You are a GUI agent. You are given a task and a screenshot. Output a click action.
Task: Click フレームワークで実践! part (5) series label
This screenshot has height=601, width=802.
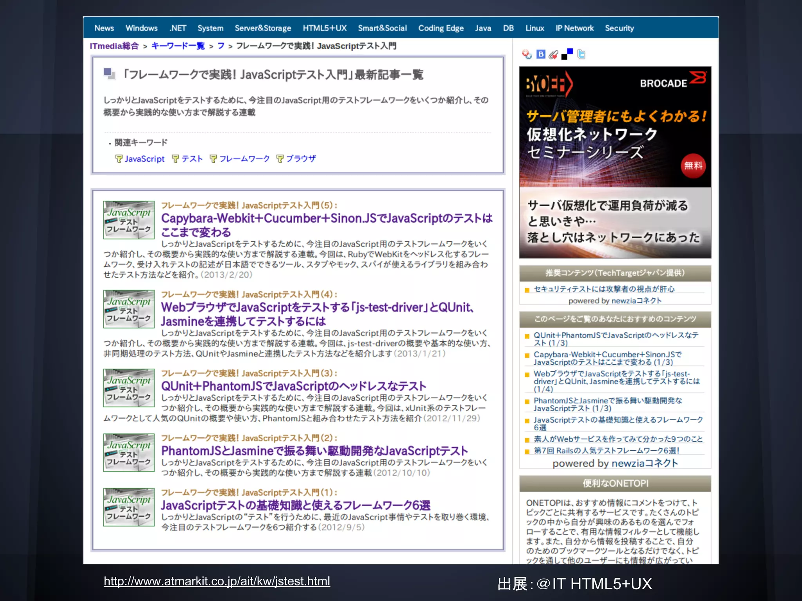point(249,205)
